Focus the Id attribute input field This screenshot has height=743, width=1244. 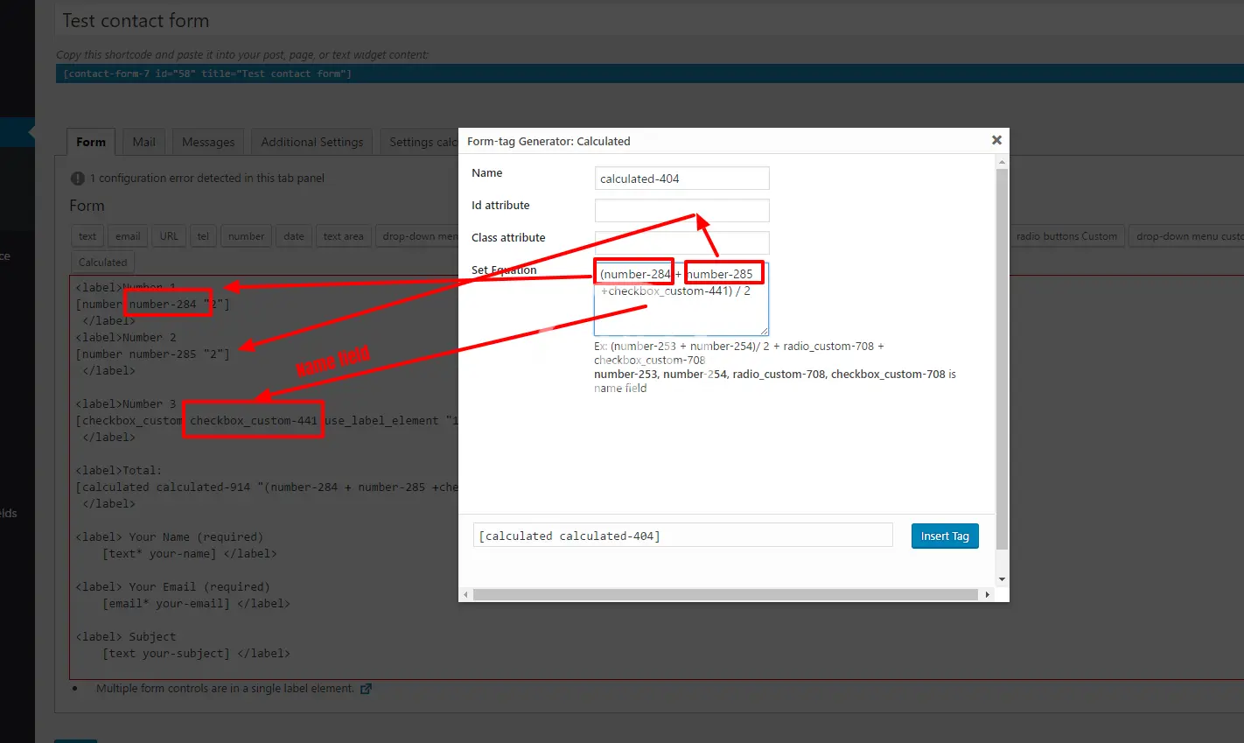[681, 211]
